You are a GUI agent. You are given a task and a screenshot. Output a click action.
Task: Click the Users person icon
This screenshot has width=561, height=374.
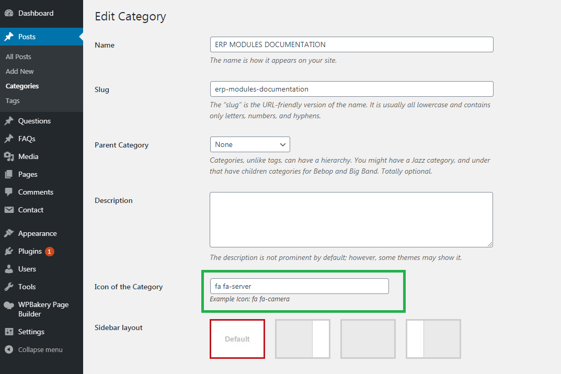[x=9, y=269]
